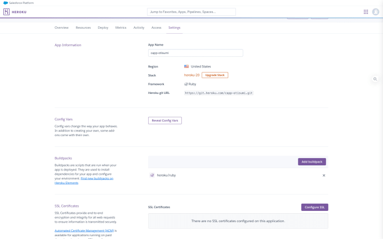The image size is (383, 239).
Task: Select the Heroku git URL text
Action: pyautogui.click(x=219, y=93)
